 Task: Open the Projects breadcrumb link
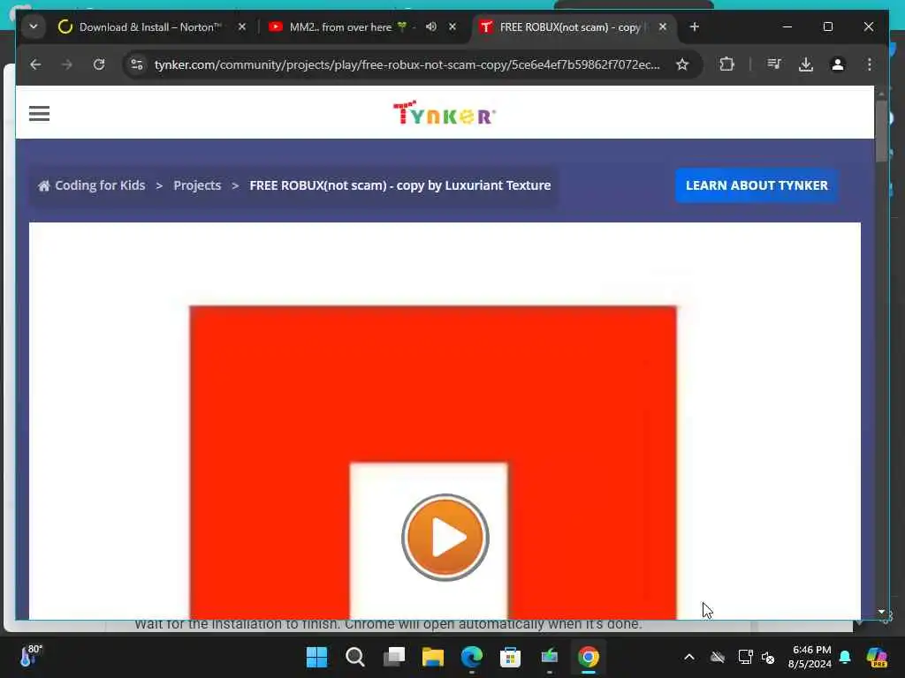197,185
